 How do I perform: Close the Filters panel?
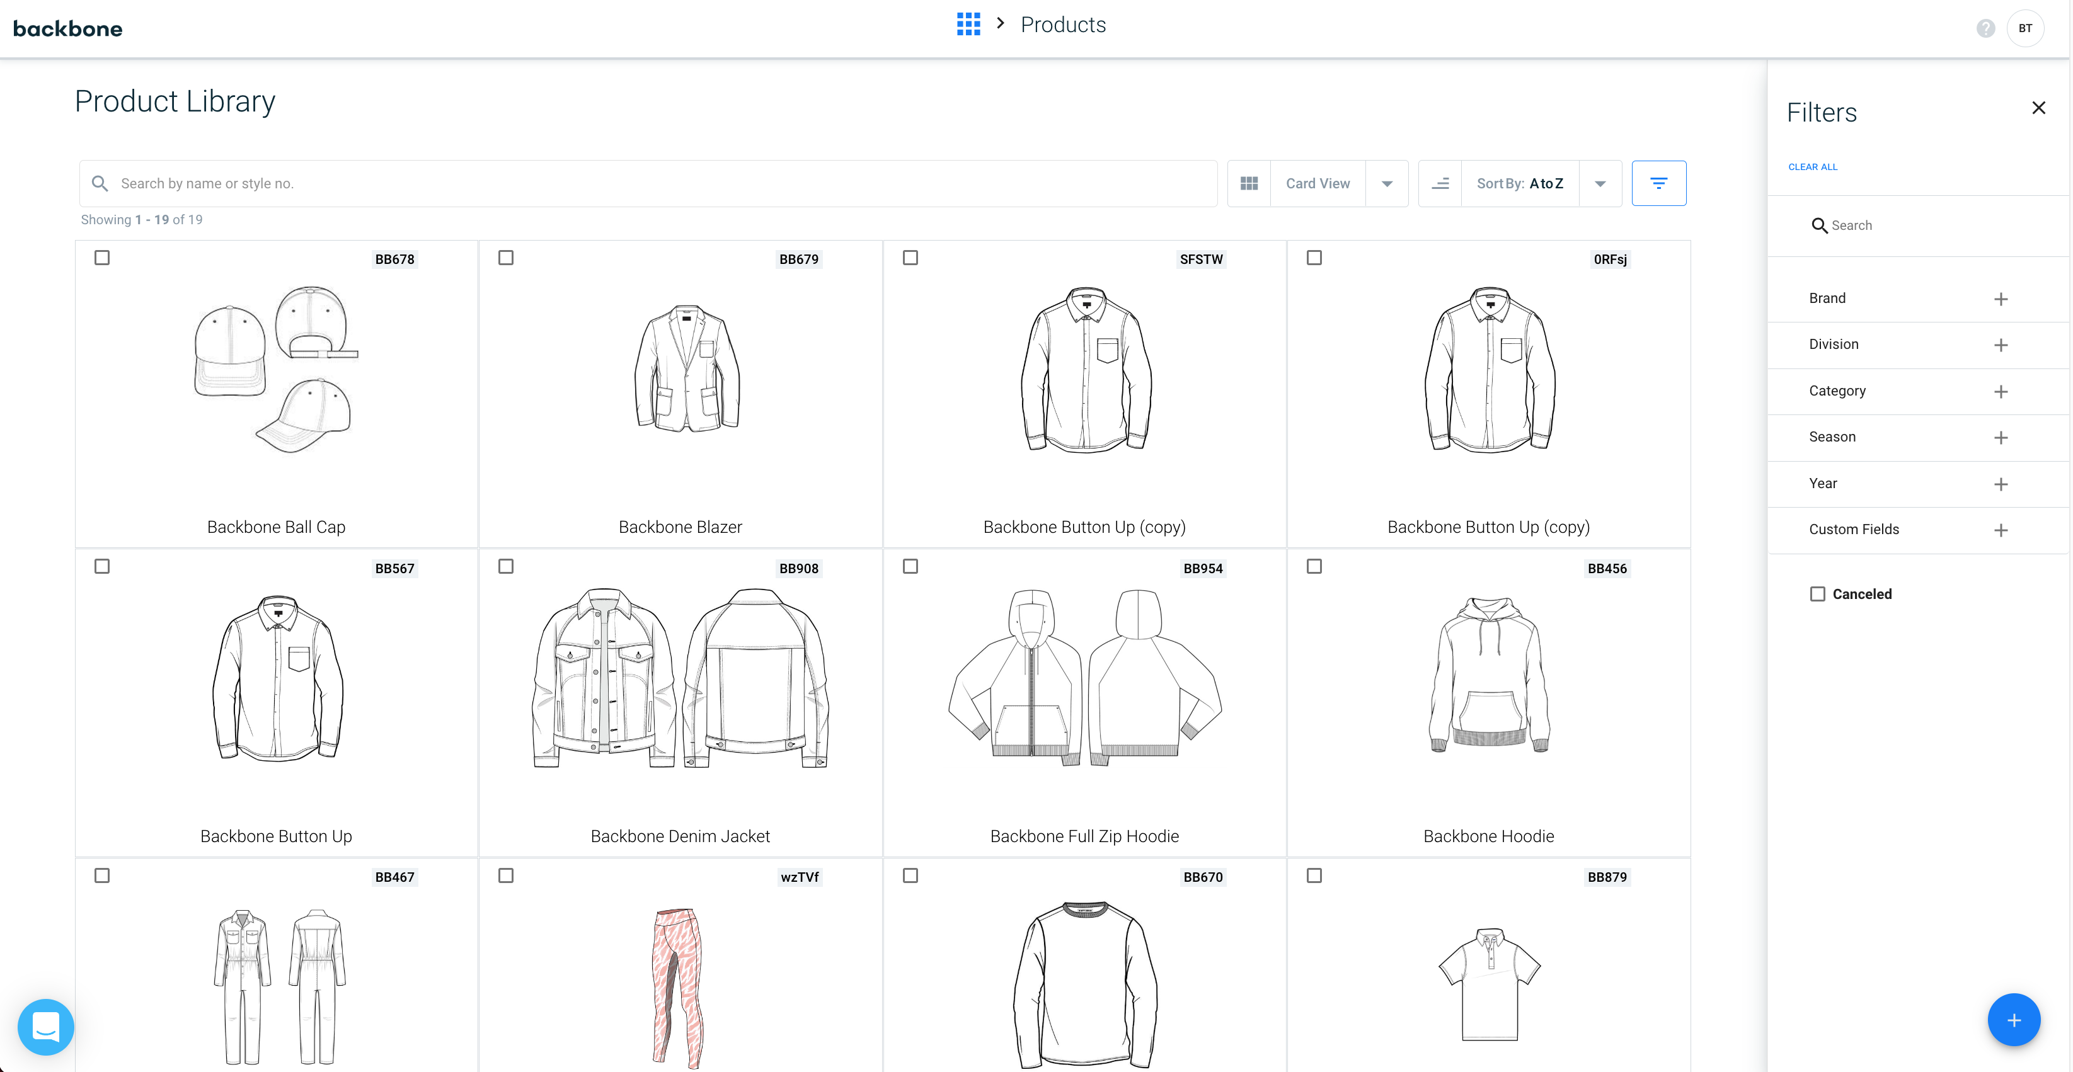coord(2038,108)
